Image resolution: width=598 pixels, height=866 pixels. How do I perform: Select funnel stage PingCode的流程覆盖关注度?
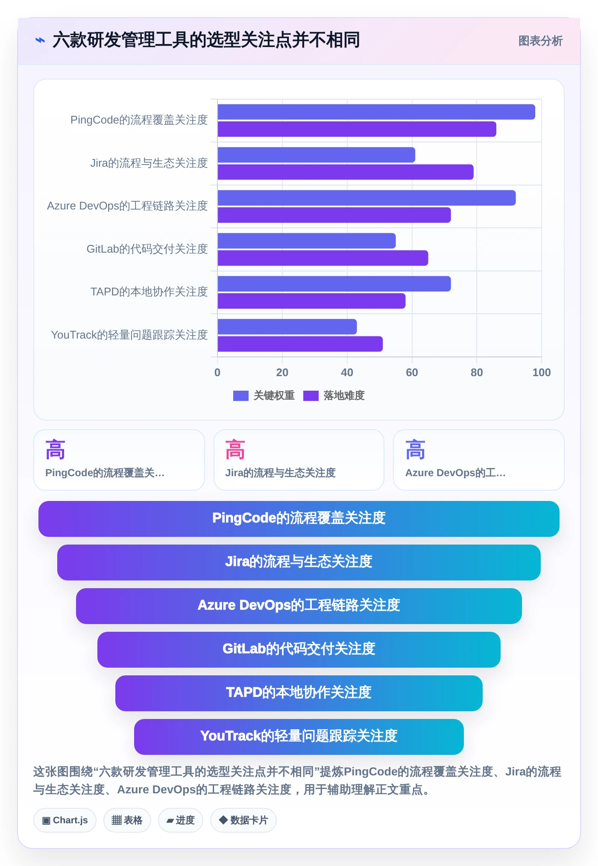click(299, 519)
